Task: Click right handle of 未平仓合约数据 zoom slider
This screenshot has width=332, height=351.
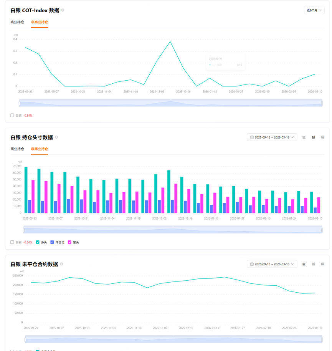Action: coord(322,339)
